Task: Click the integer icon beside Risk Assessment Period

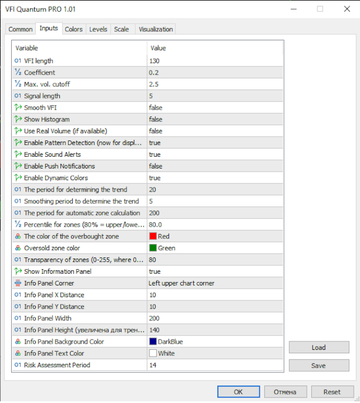Action: click(18, 365)
